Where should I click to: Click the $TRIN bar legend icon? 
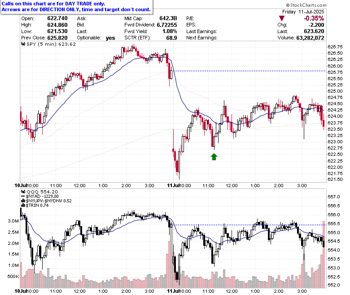[23, 205]
